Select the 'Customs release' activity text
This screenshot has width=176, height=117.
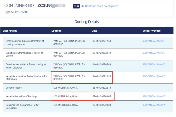[14, 88]
